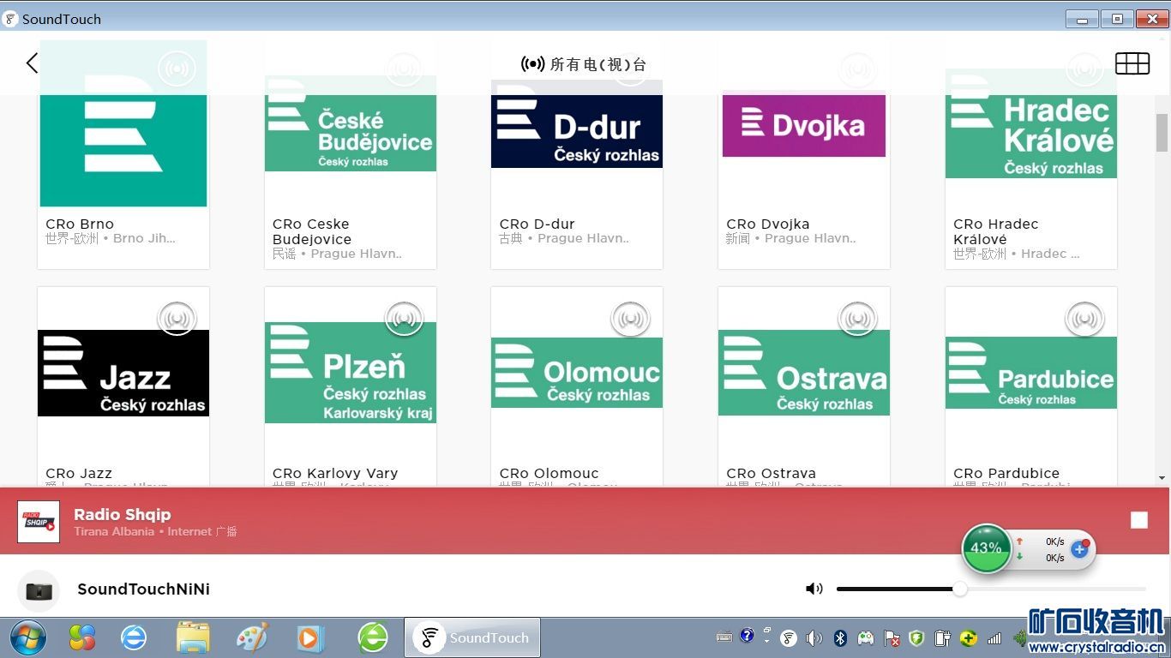
Task: Click preset icon on CRo Ostrava card
Action: [x=857, y=319]
